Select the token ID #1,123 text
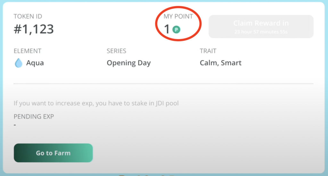 tap(34, 29)
